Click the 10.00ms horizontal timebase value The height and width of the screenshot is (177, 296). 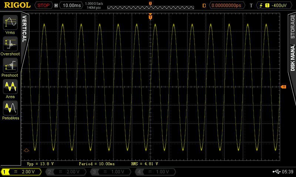coord(71,6)
